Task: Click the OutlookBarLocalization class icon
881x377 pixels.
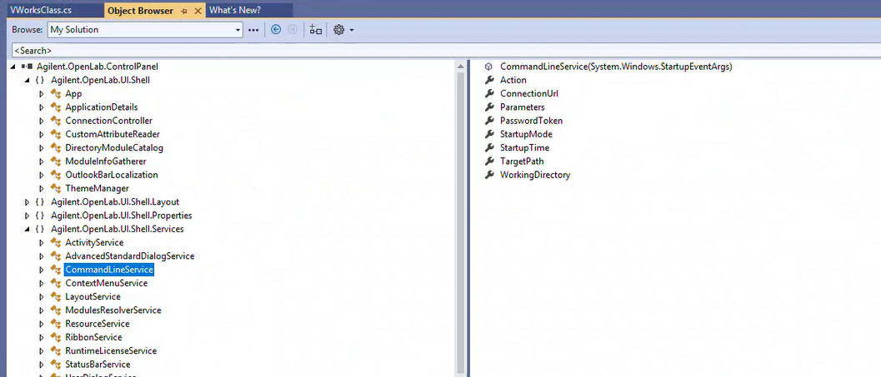Action: click(55, 175)
